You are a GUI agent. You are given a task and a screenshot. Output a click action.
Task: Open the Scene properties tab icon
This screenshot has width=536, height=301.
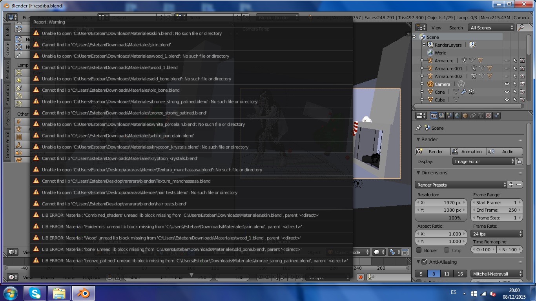pyautogui.click(x=450, y=116)
